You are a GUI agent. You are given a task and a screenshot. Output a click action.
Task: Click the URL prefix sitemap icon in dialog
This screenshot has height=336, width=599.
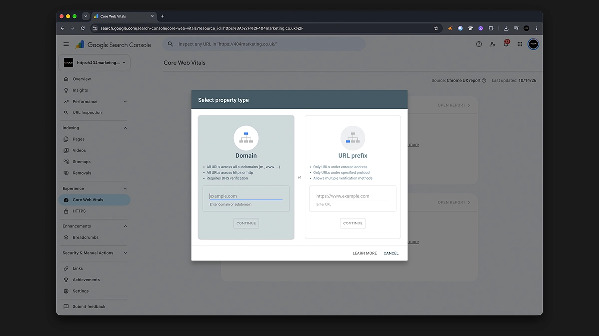click(x=353, y=138)
